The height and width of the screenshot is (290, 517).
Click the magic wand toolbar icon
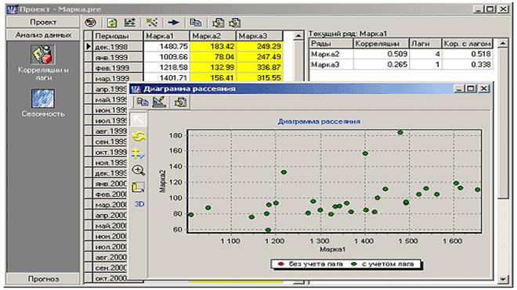click(x=152, y=23)
